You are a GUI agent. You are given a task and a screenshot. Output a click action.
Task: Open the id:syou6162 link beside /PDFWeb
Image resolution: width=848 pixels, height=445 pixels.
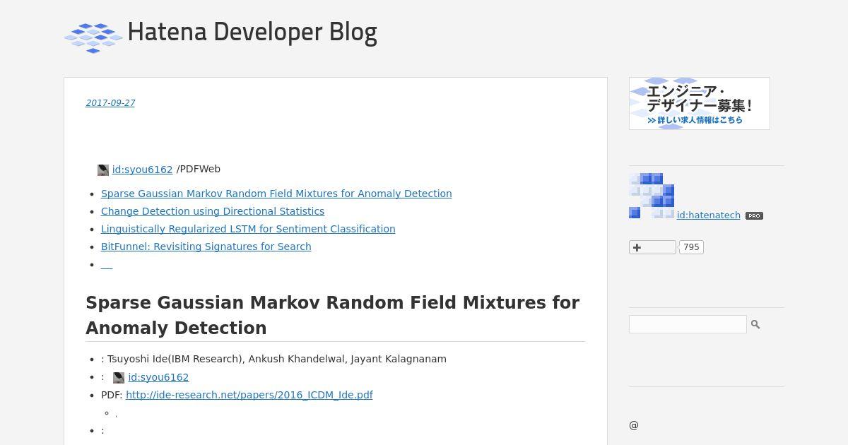point(142,170)
